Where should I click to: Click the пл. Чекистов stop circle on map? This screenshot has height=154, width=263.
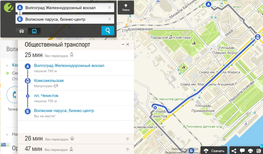coord(155,108)
